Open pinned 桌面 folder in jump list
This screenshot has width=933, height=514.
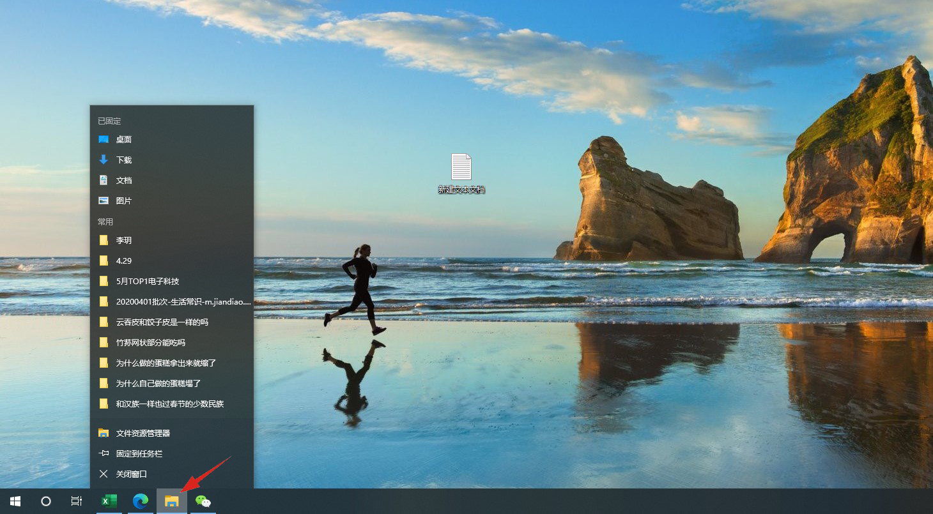pos(172,139)
